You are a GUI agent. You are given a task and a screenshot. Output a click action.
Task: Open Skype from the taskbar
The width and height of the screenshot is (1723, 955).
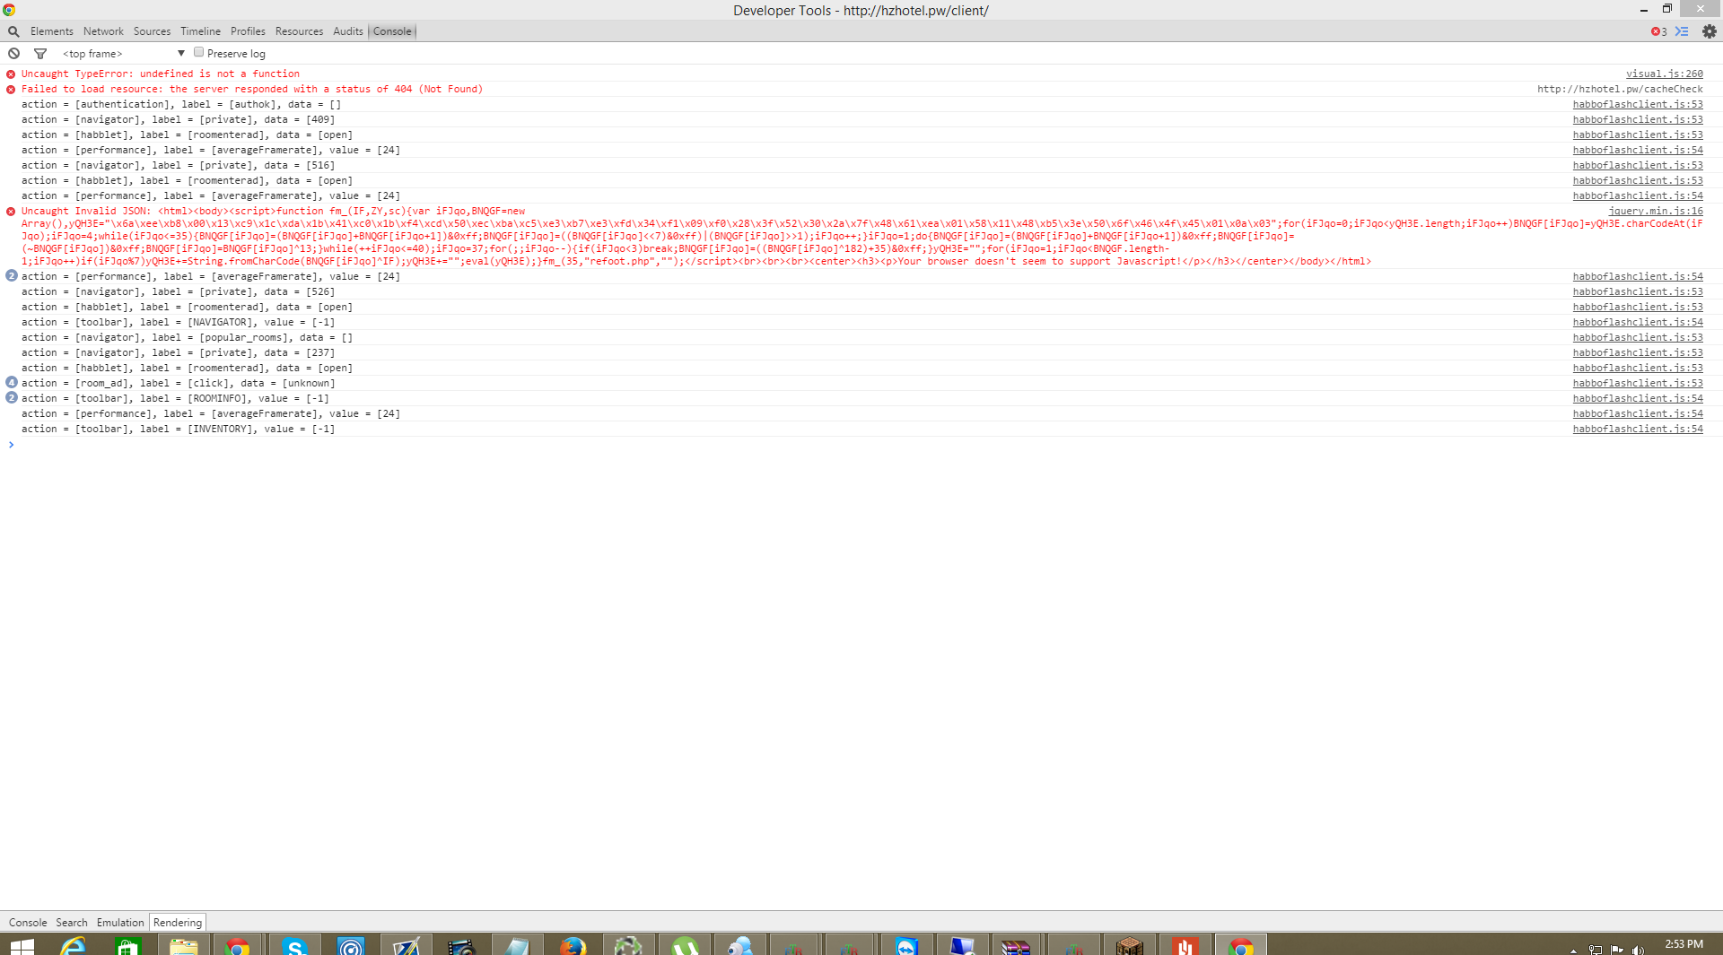[x=294, y=946]
